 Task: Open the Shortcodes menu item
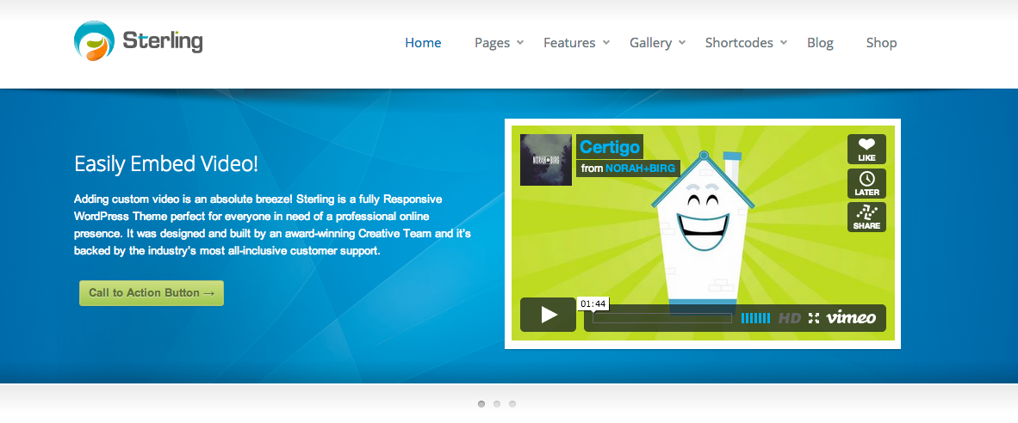coord(739,43)
